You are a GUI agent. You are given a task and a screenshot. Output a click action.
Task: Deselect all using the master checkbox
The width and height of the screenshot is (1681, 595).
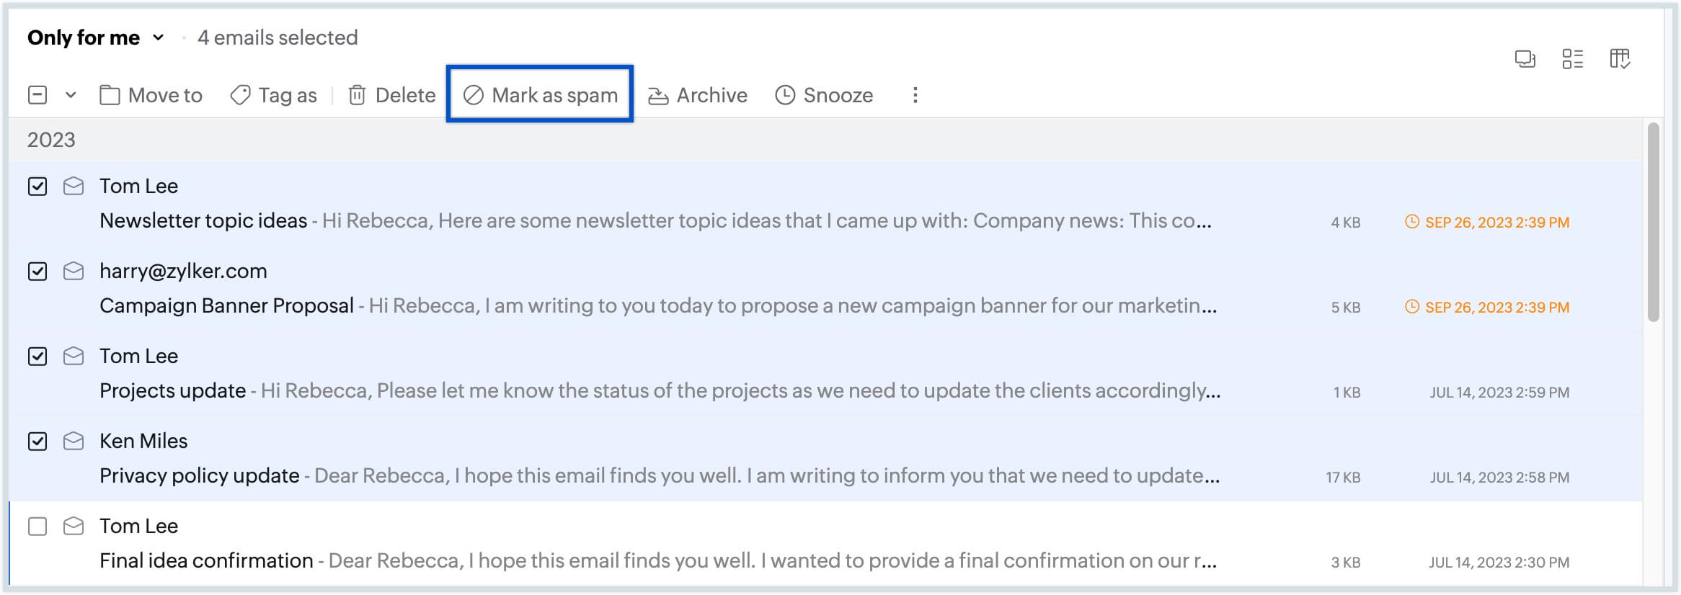click(37, 95)
